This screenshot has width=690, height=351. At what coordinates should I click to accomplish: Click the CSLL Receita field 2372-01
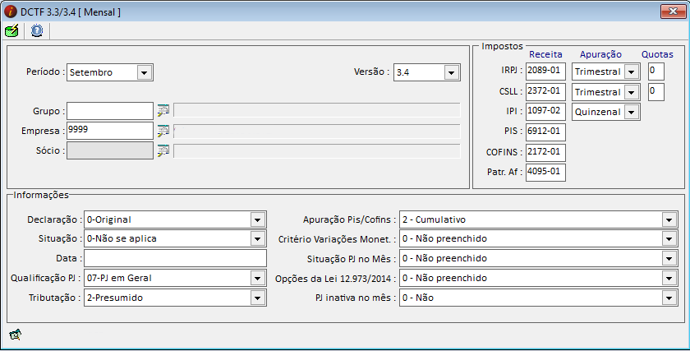(545, 92)
